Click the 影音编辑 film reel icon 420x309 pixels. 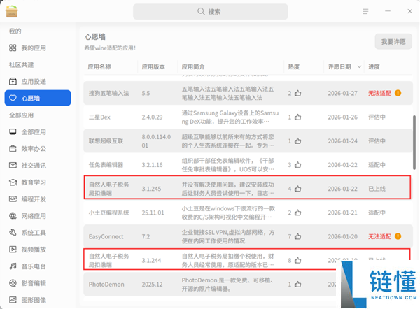(13, 283)
